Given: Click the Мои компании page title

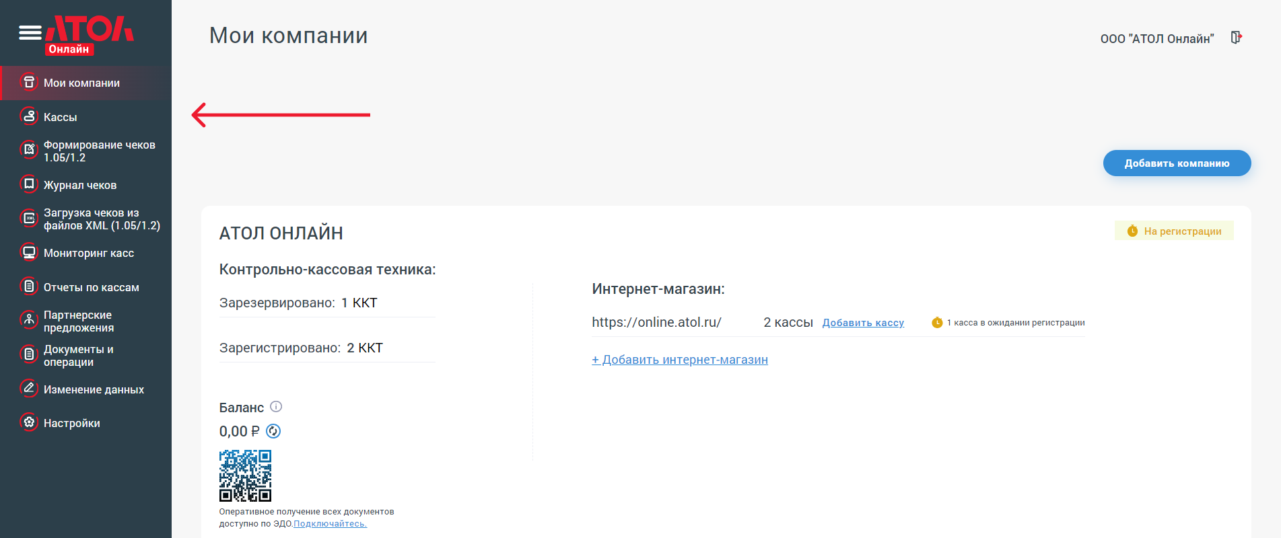Looking at the screenshot, I should click(x=288, y=36).
